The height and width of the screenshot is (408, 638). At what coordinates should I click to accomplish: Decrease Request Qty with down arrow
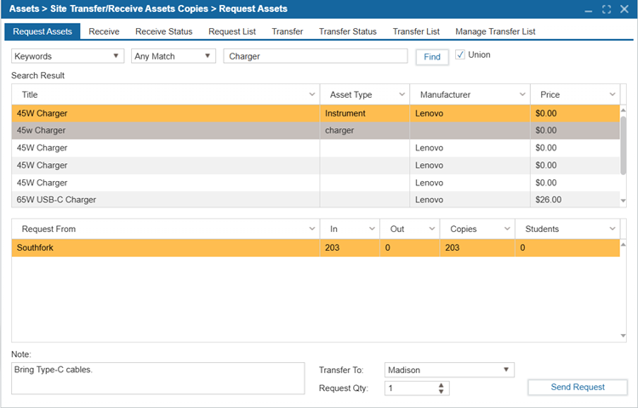tap(441, 391)
